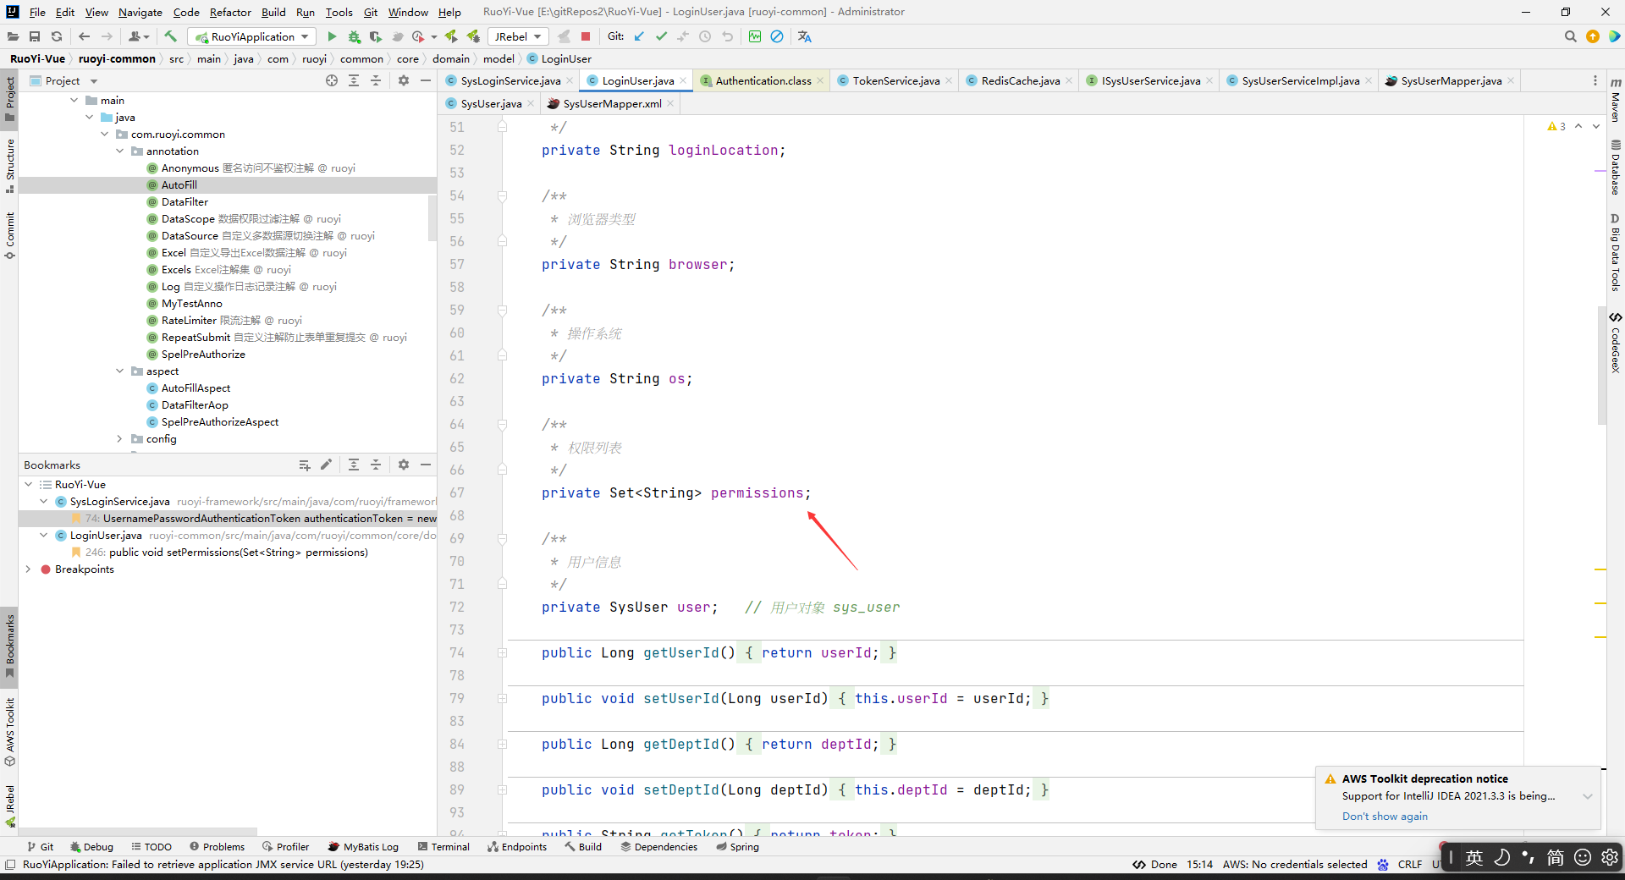Open Bookmarks panel settings gear
The width and height of the screenshot is (1625, 880).
[x=404, y=465]
